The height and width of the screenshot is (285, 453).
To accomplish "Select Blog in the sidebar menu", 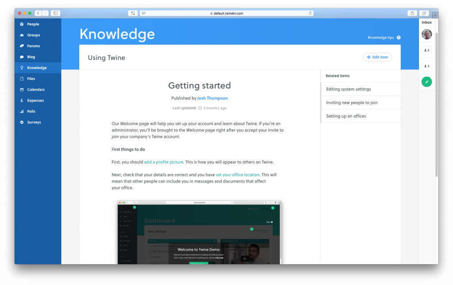I will [38, 57].
